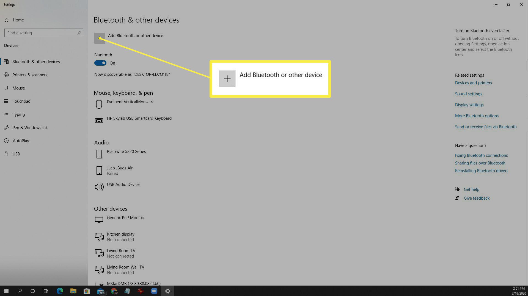Open Microsoft Edge from the taskbar
Screen dimensions: 528x296
60,291
